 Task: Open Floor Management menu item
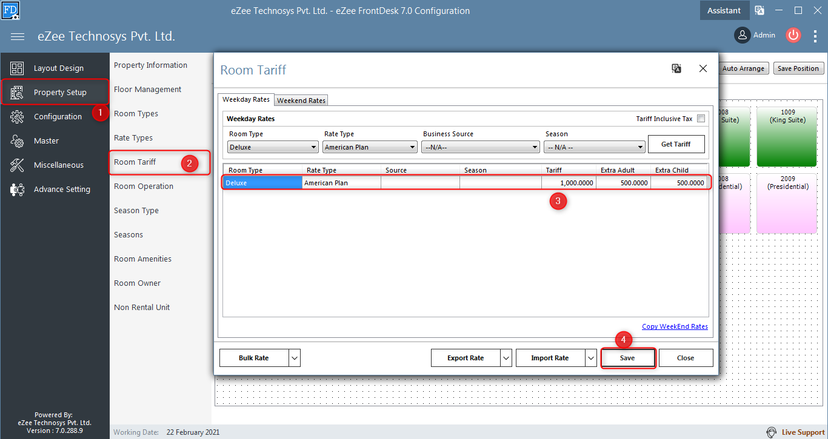[x=147, y=90]
